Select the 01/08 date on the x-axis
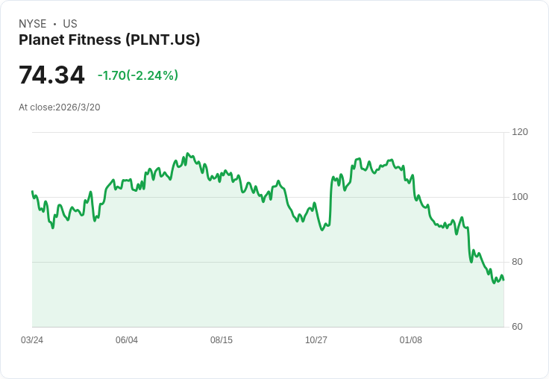The width and height of the screenshot is (549, 379). point(411,340)
